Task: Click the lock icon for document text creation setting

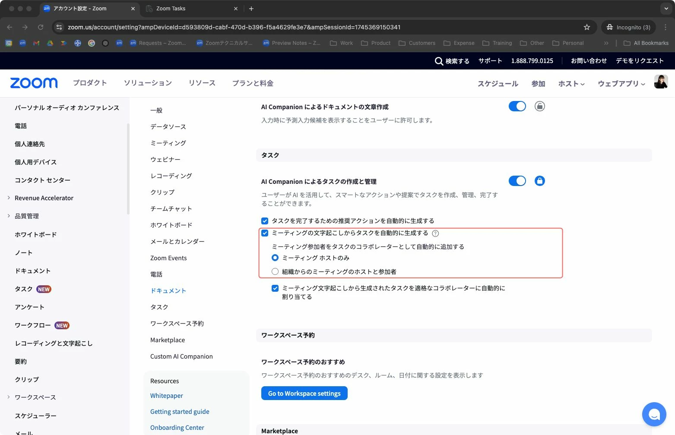Action: coord(539,106)
